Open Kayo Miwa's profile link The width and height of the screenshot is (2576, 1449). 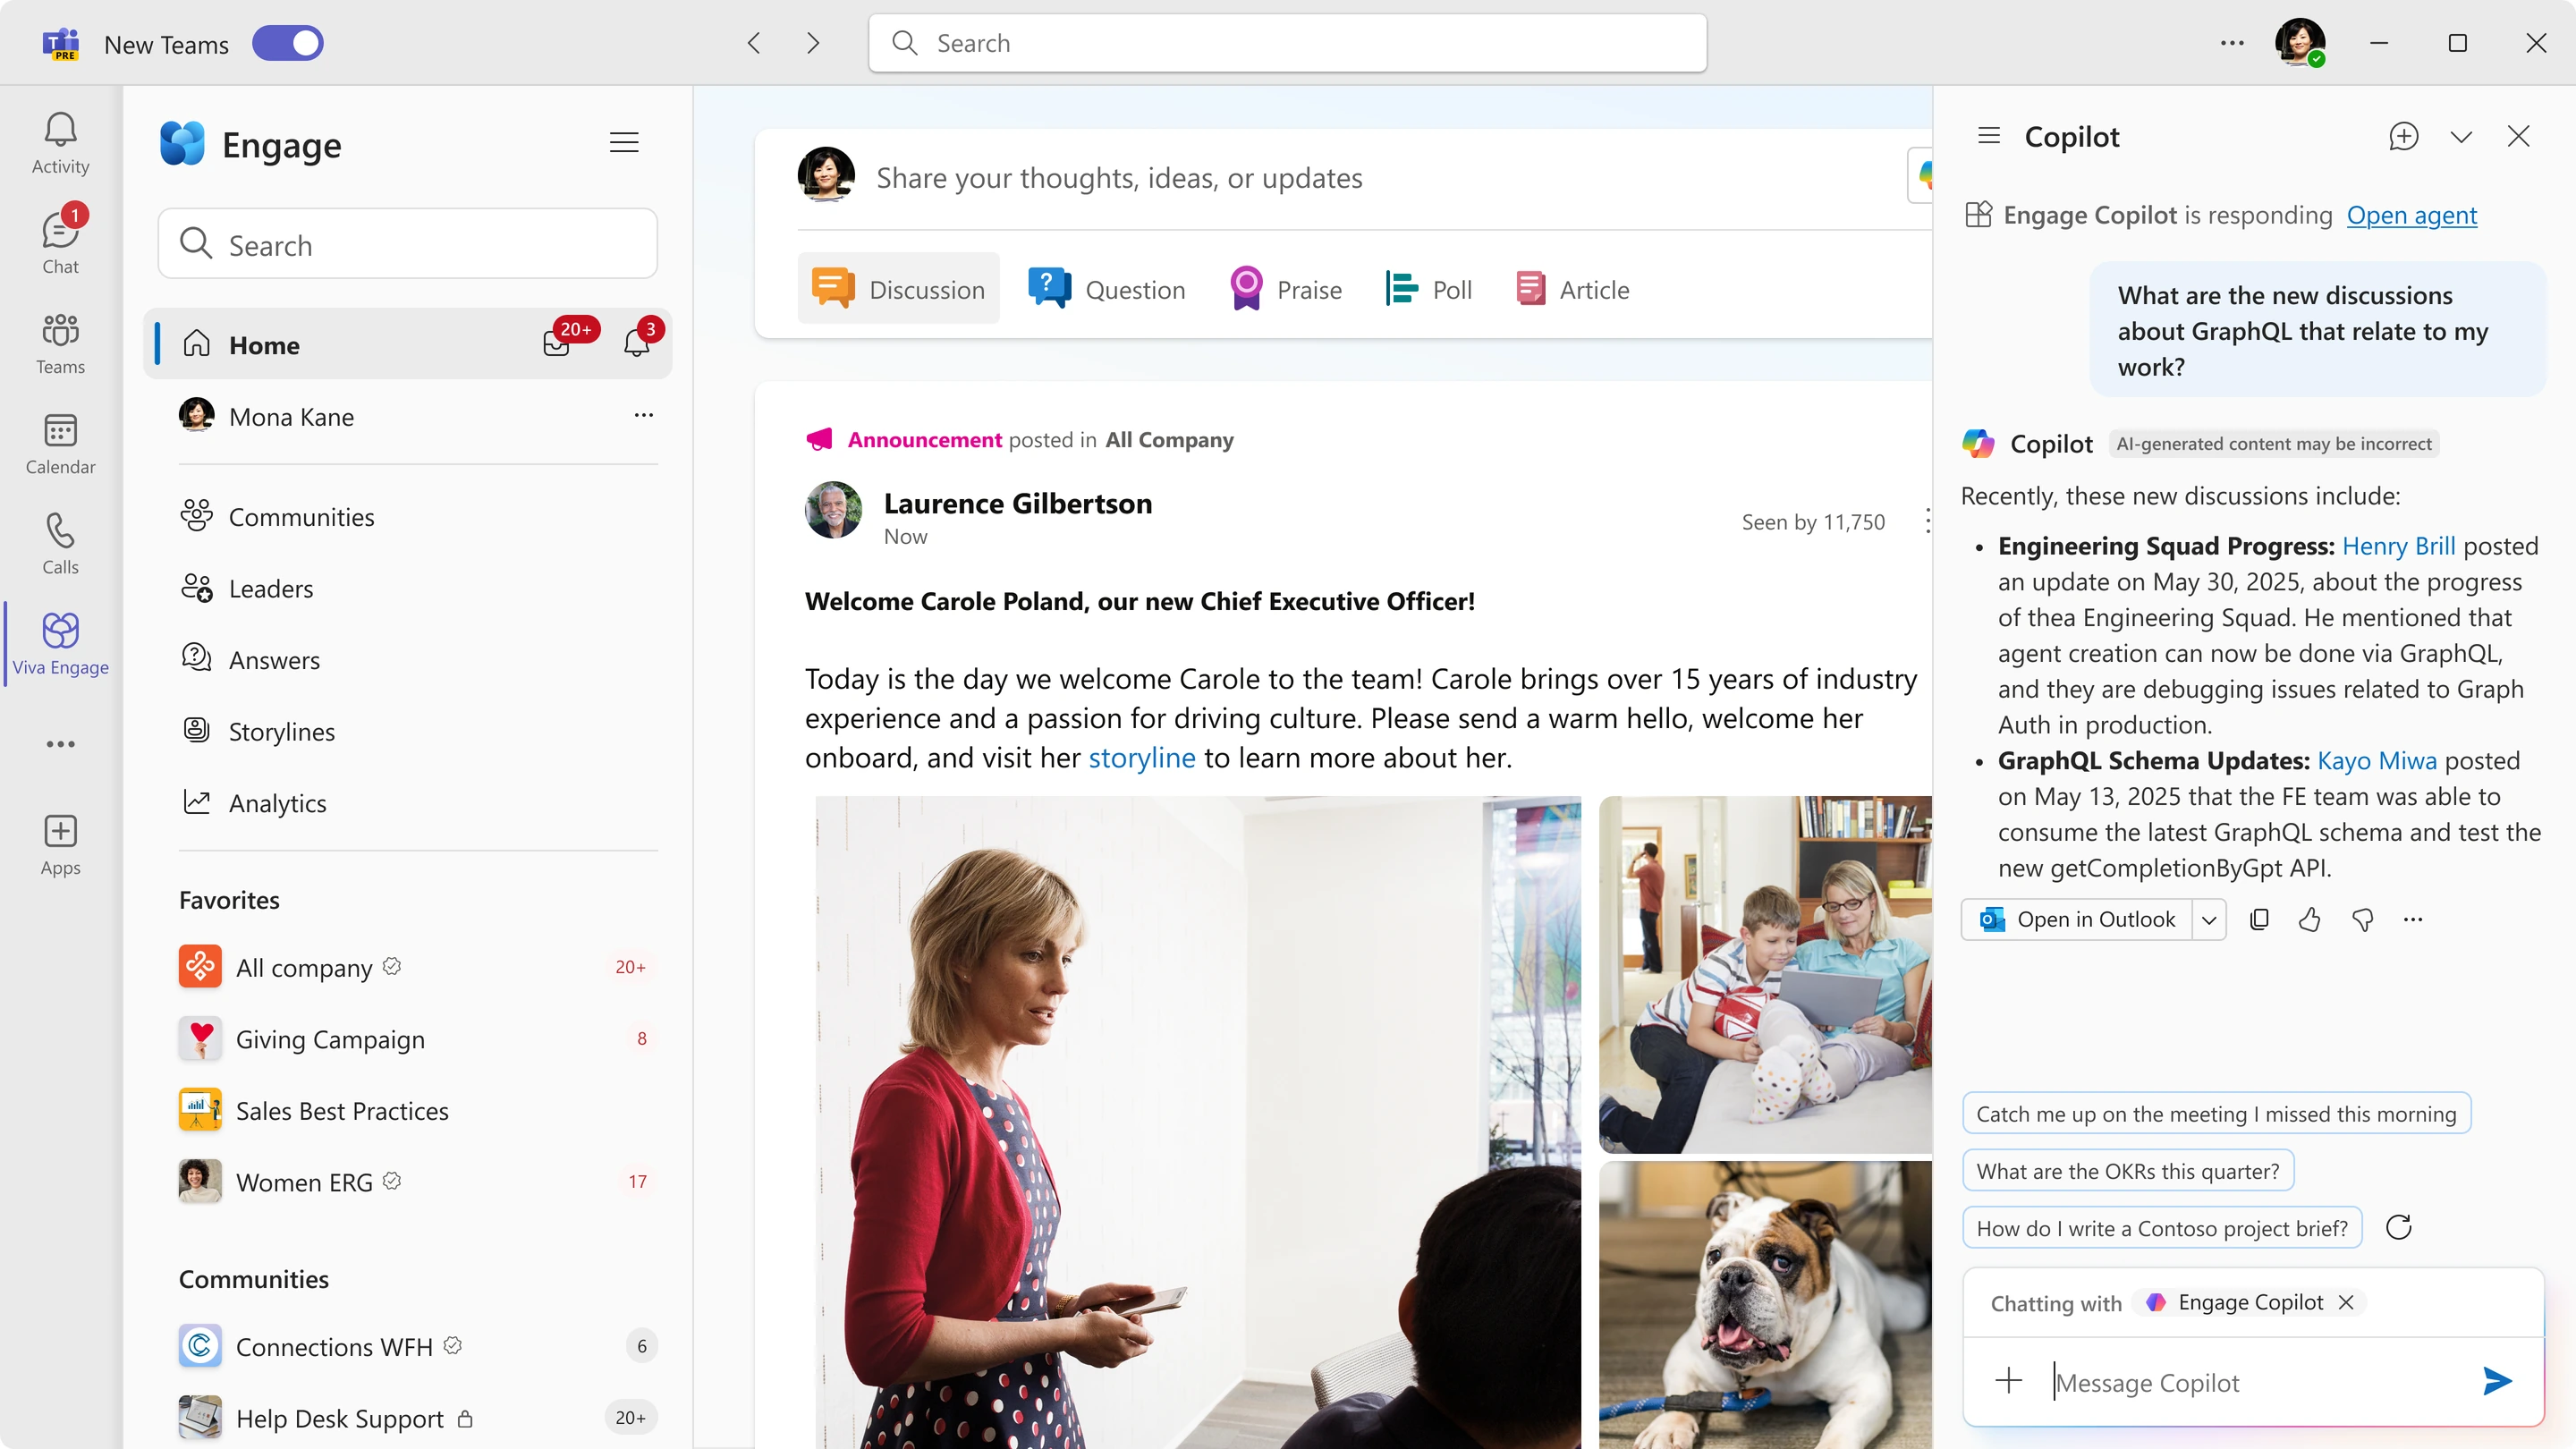point(2376,761)
